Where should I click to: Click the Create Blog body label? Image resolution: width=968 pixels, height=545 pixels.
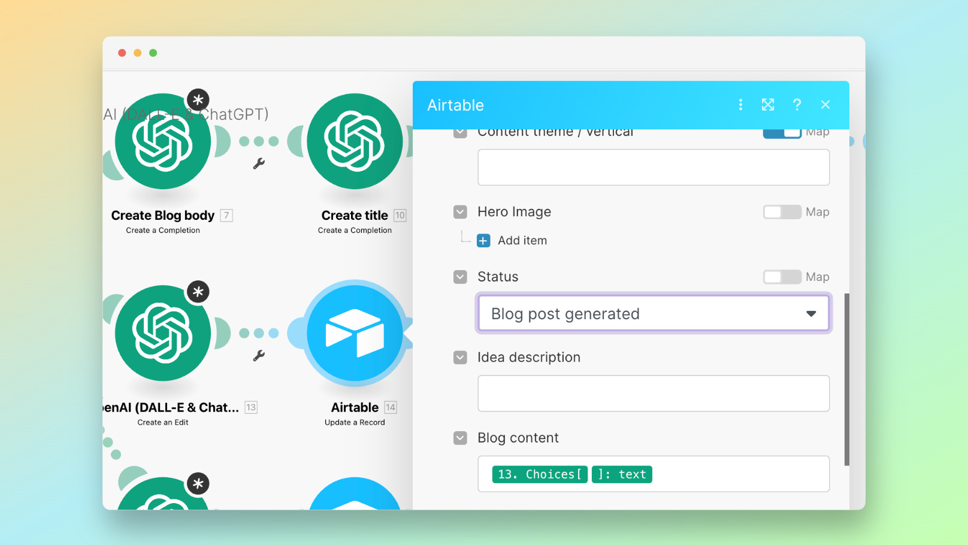(x=163, y=216)
